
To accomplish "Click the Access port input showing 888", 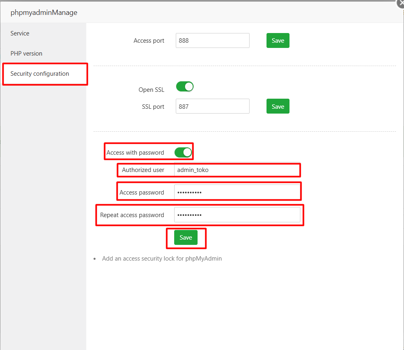I will 212,40.
